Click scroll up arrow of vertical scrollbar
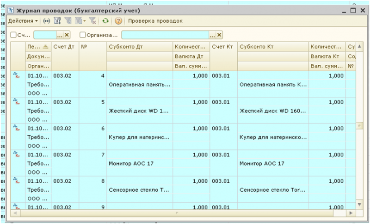 359,46
